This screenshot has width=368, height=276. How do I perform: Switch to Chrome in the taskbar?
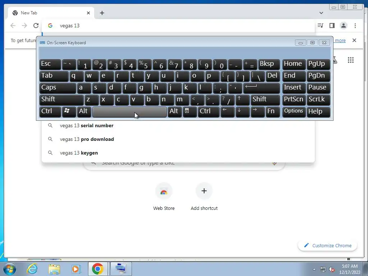click(98, 269)
